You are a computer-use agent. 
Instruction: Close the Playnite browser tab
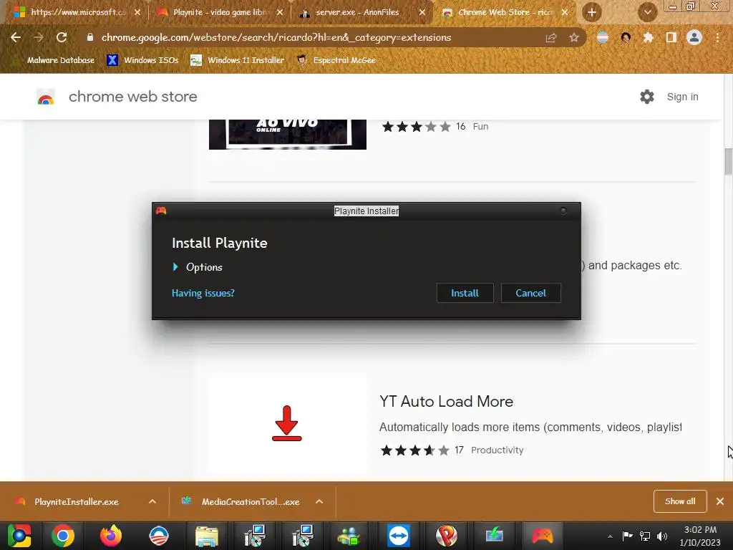click(280, 13)
